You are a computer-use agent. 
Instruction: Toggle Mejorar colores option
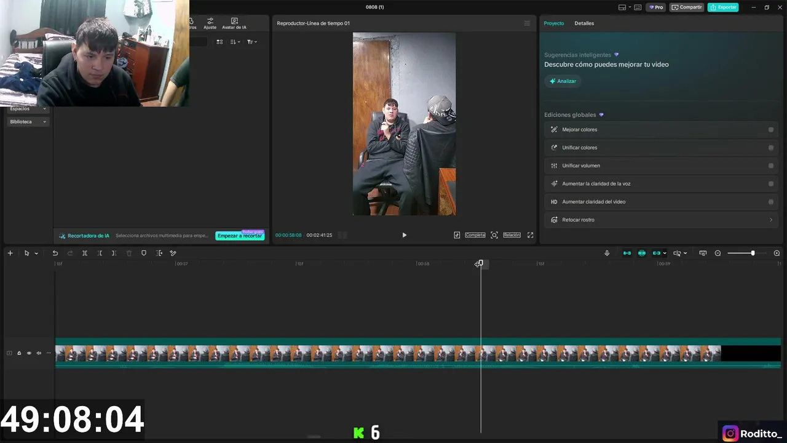(x=771, y=130)
